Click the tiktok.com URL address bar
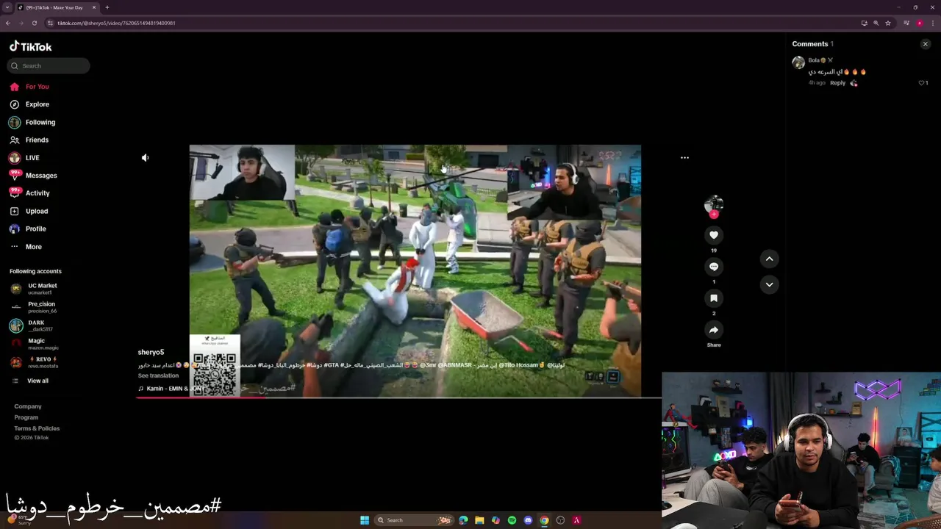The image size is (941, 529). click(116, 23)
